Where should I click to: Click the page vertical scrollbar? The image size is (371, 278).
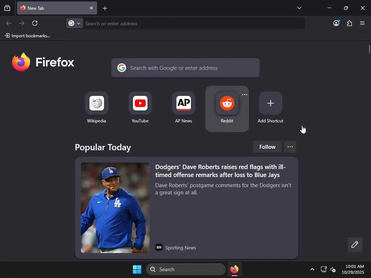coord(369,49)
